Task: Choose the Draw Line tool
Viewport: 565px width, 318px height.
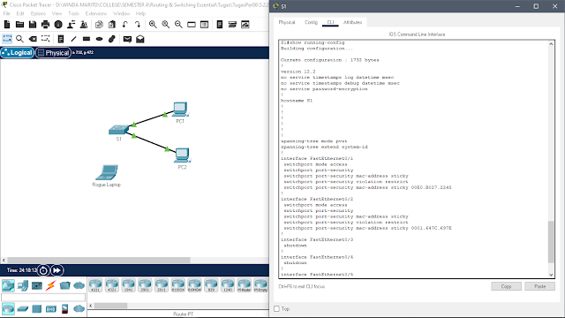Action: tap(73, 39)
